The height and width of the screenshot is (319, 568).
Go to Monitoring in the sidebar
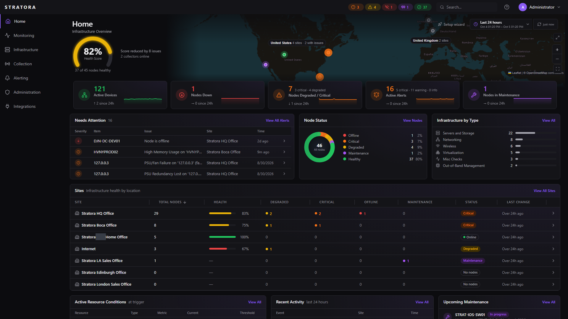point(24,35)
